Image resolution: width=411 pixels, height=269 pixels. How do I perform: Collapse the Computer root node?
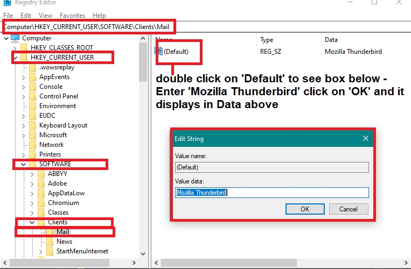pyautogui.click(x=6, y=38)
